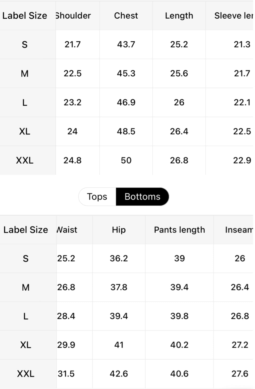Click the Length column header
Screen dimensions: 255x389
(179, 16)
